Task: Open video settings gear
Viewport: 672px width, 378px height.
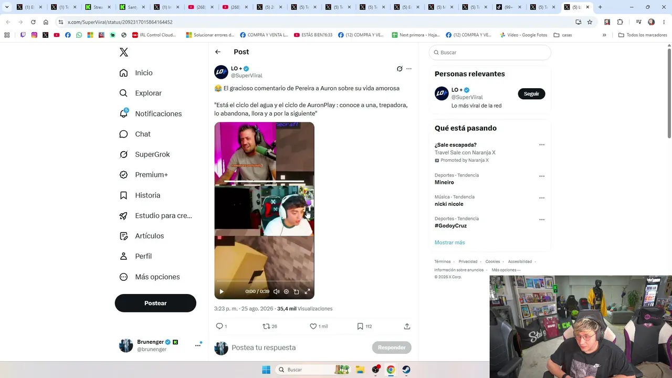Action: coord(286,291)
